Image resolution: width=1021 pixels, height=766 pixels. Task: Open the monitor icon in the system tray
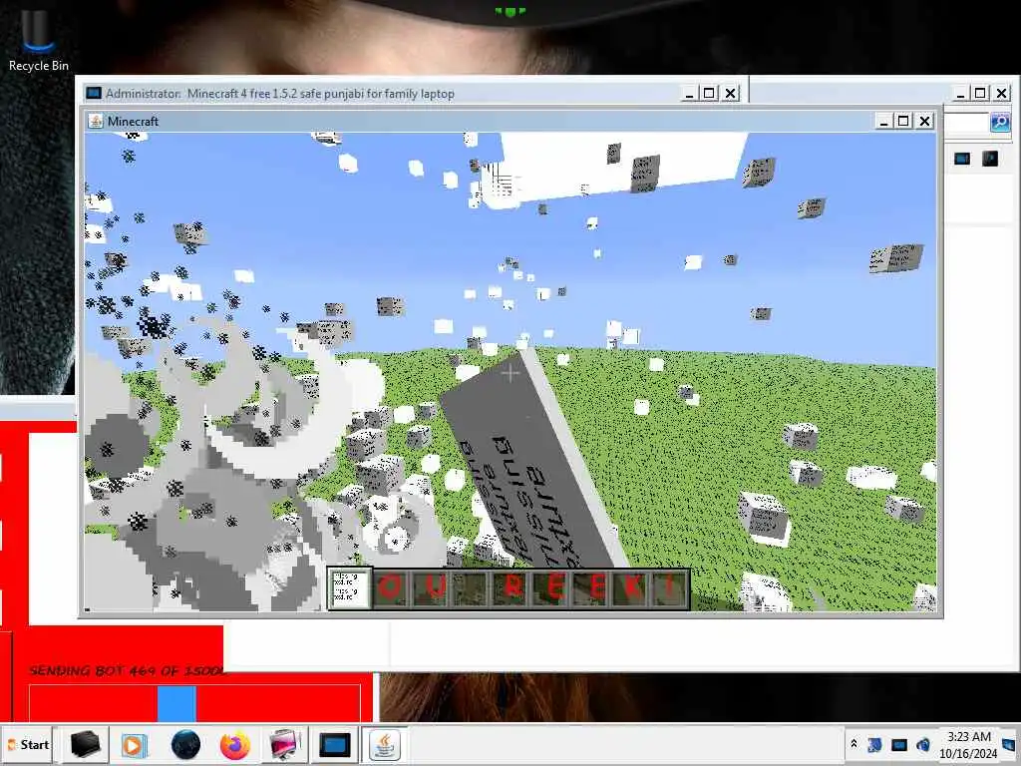(898, 744)
